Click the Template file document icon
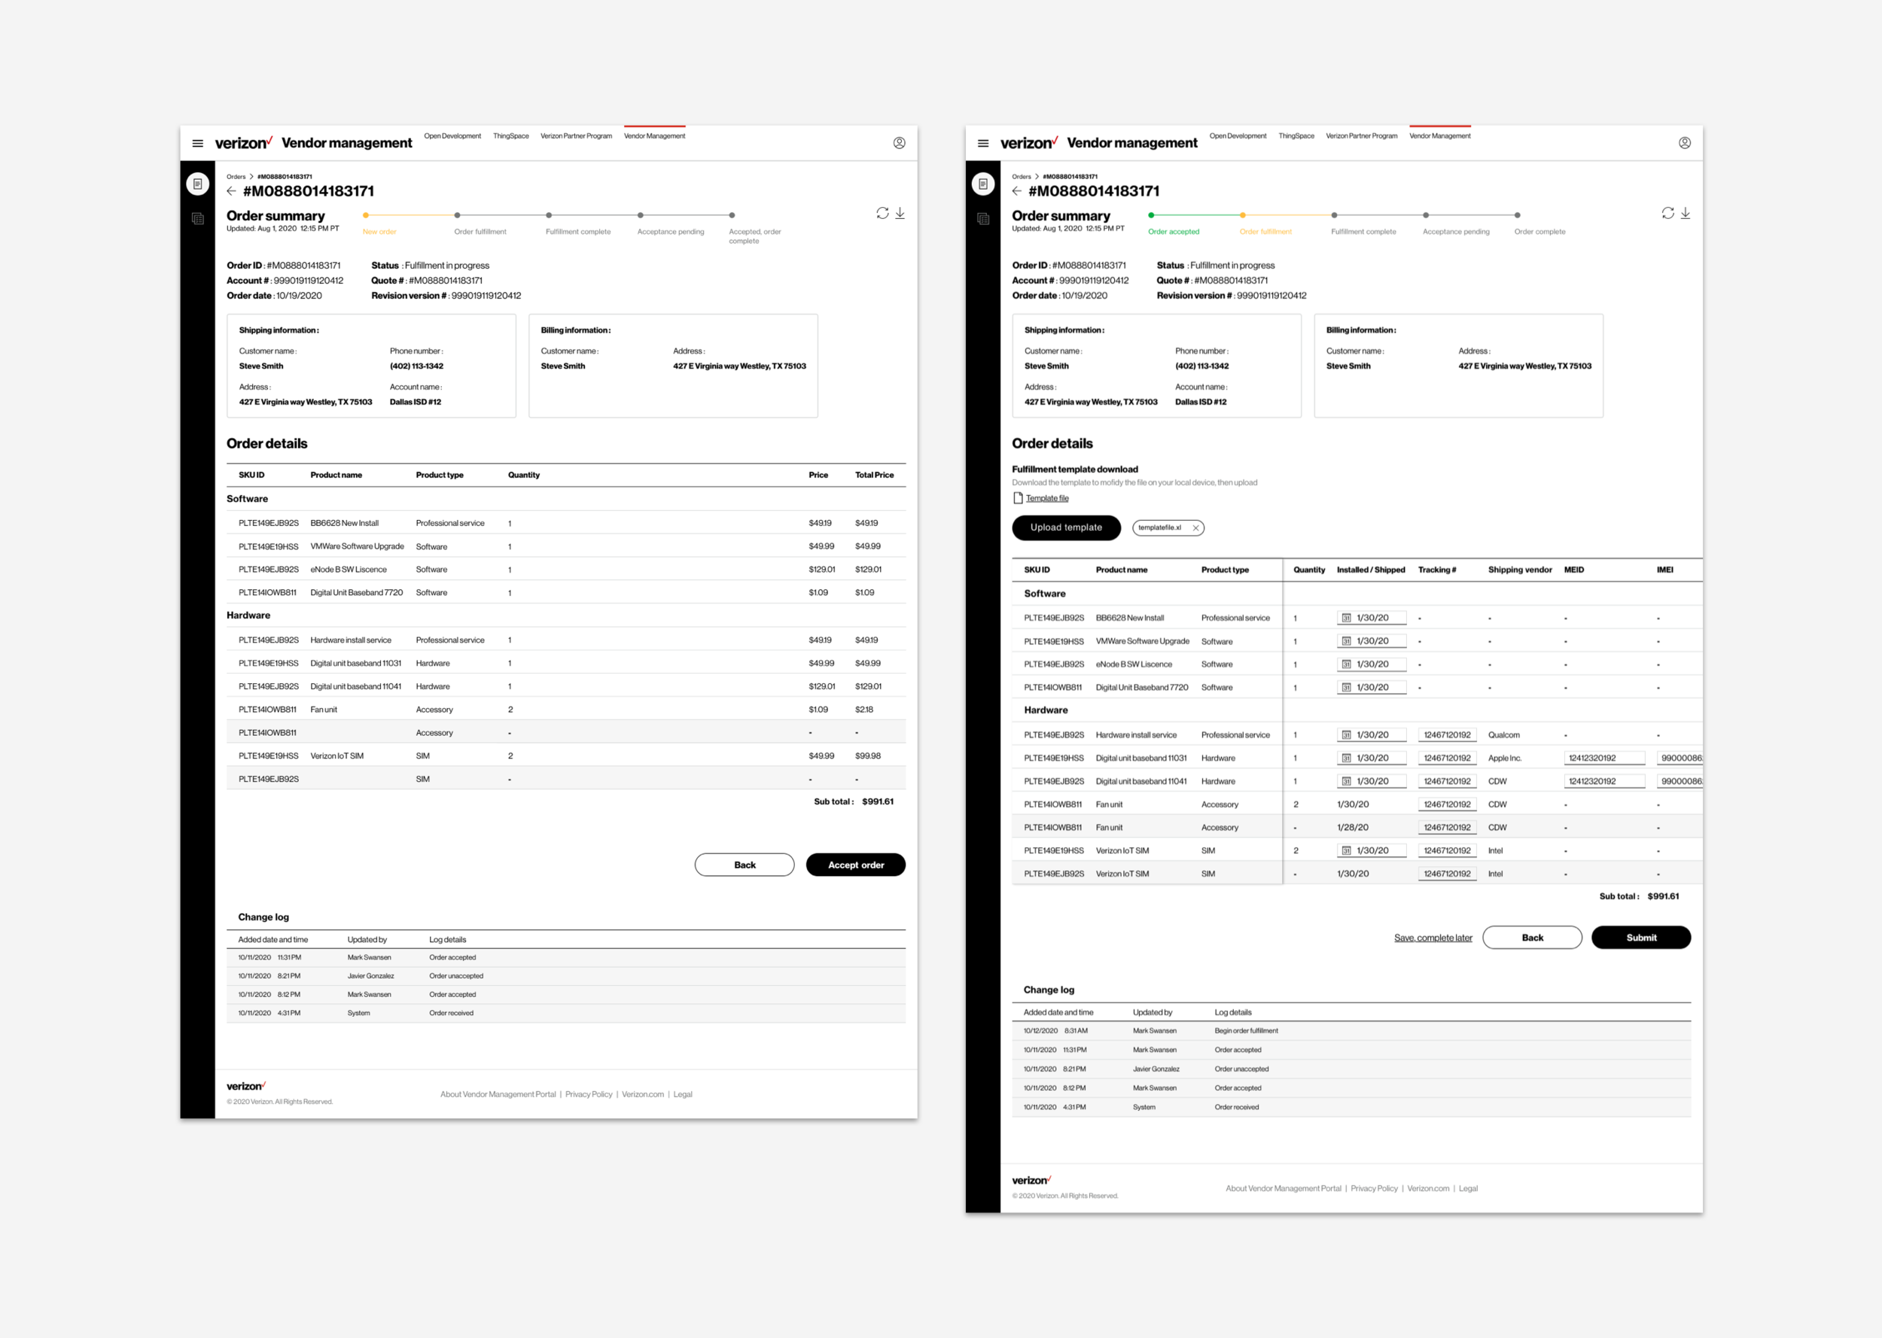 [x=1018, y=498]
